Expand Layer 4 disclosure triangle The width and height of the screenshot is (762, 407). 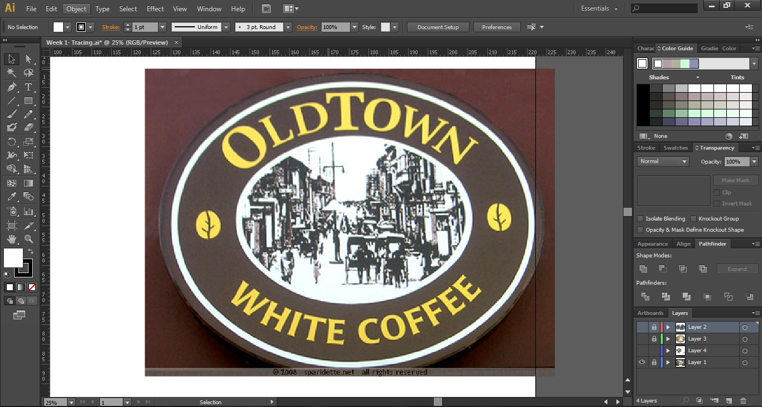(668, 351)
